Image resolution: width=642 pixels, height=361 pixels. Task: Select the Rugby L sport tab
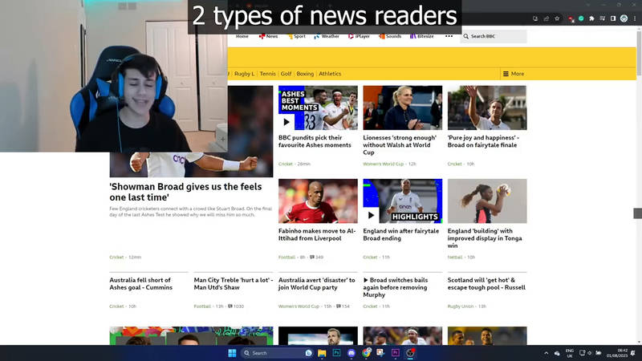[x=244, y=74]
